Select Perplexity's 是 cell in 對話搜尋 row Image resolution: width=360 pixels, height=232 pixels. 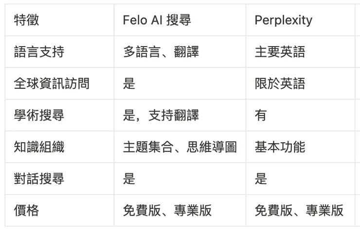[x=261, y=179]
